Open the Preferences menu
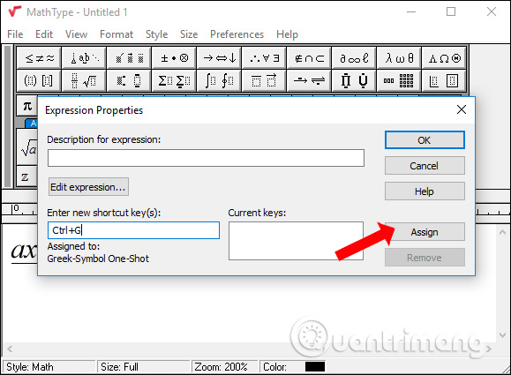511x375 pixels. [x=237, y=34]
